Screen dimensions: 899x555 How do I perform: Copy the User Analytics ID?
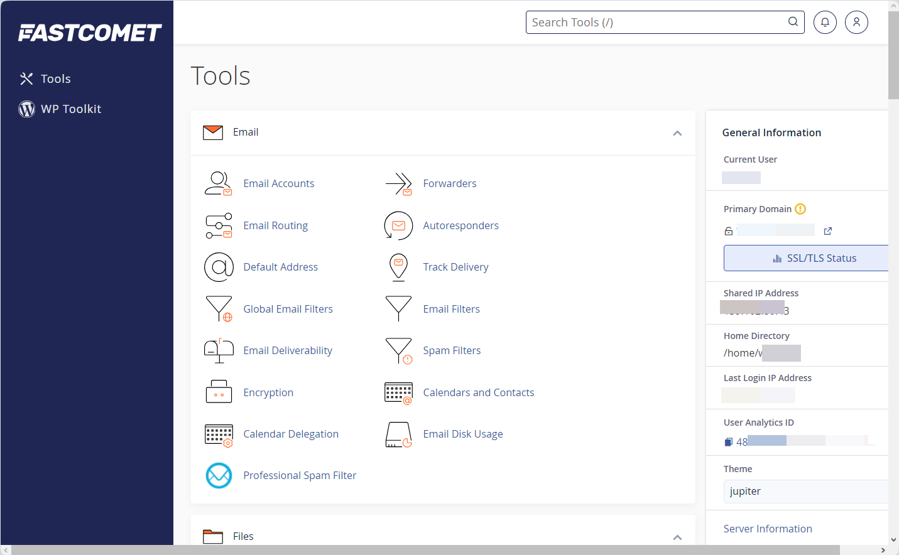point(729,442)
